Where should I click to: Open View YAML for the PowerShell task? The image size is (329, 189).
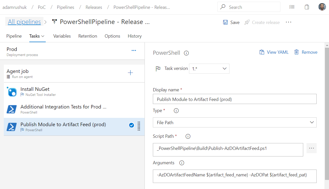point(274,52)
